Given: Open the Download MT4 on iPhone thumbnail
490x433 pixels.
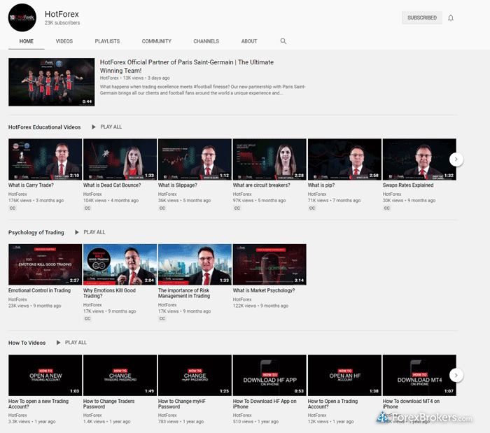Looking at the screenshot, I should [419, 375].
